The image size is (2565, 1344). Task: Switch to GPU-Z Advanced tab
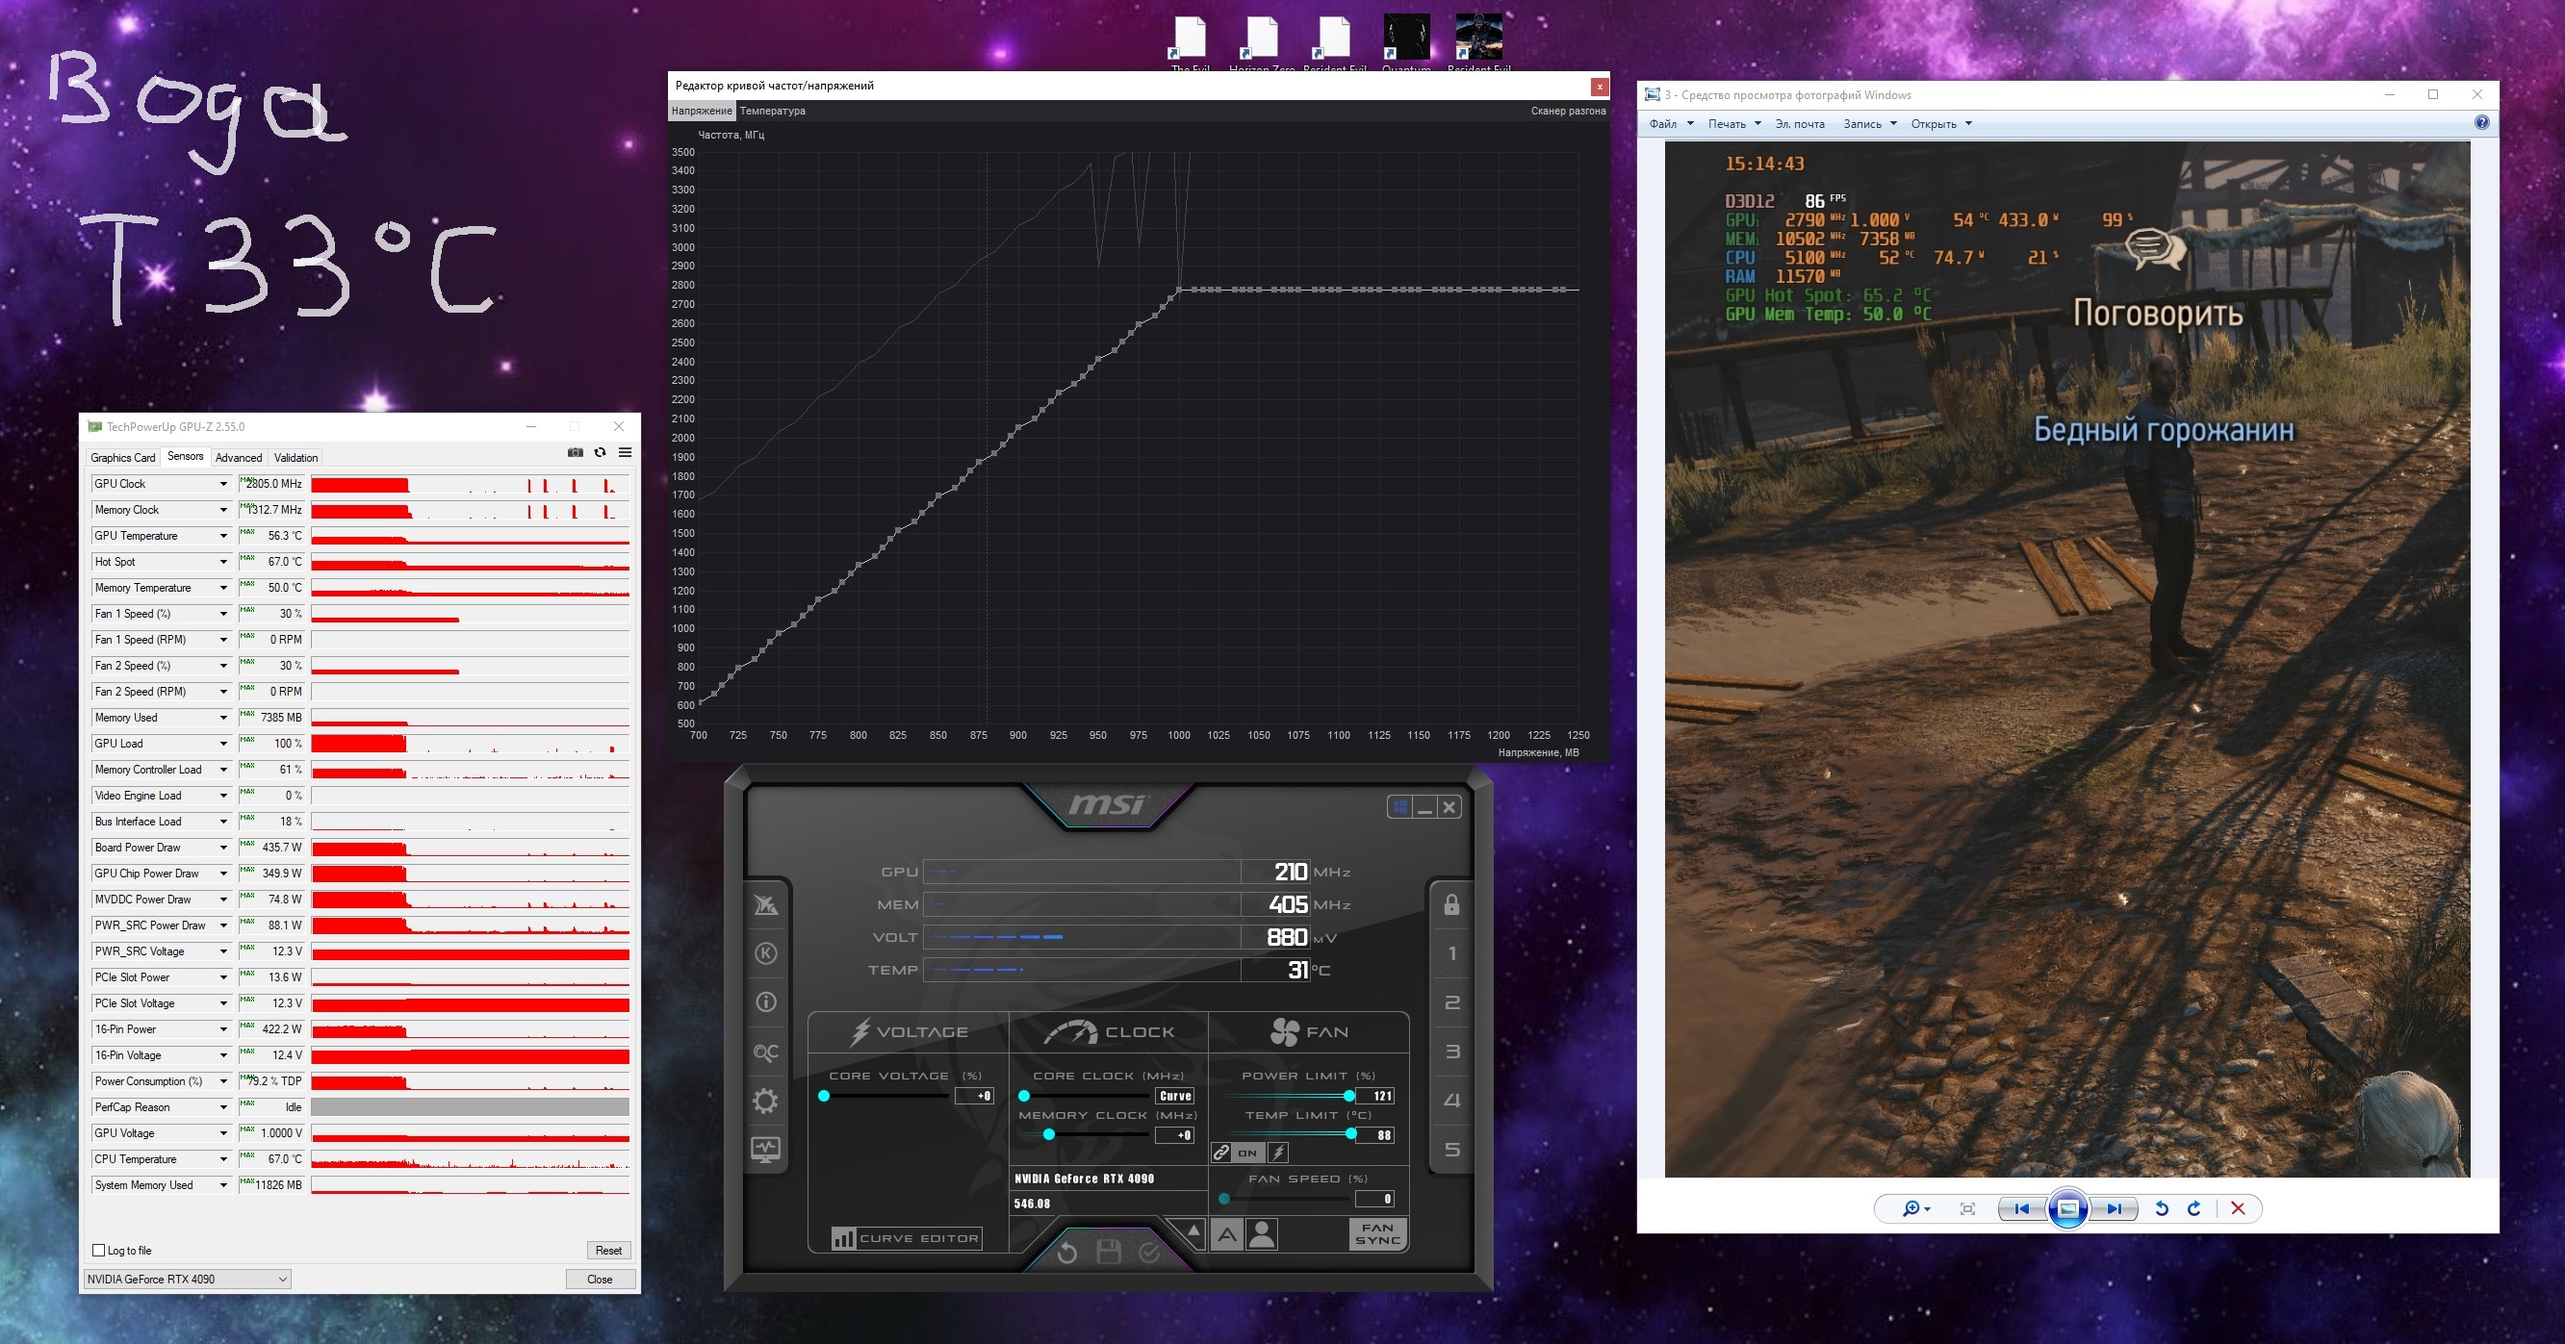click(238, 458)
